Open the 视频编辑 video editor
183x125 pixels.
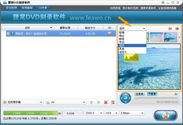pos(27,8)
